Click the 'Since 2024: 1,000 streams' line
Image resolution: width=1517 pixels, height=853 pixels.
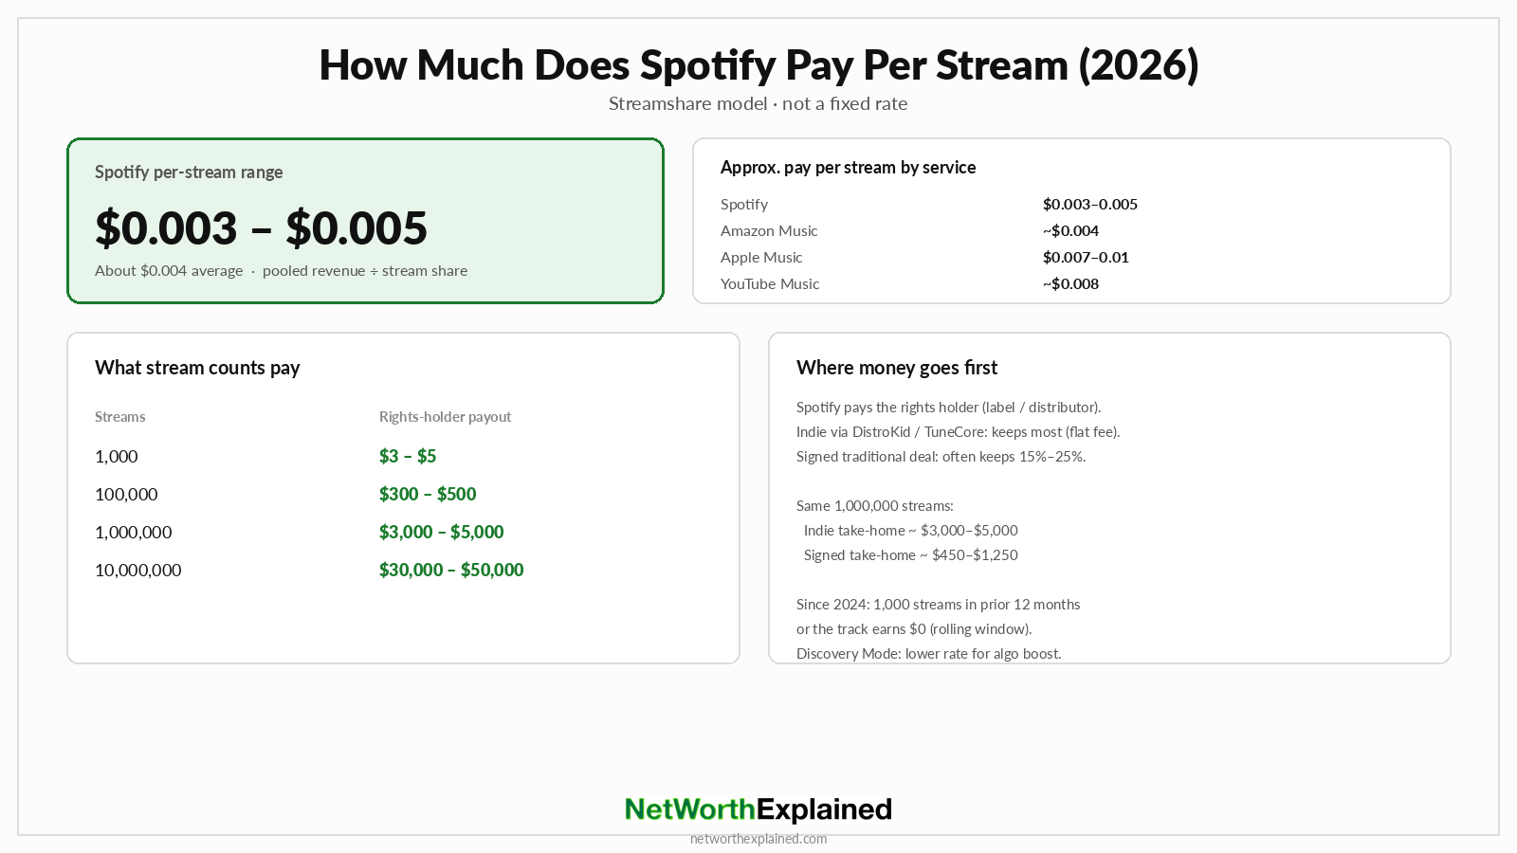coord(939,605)
